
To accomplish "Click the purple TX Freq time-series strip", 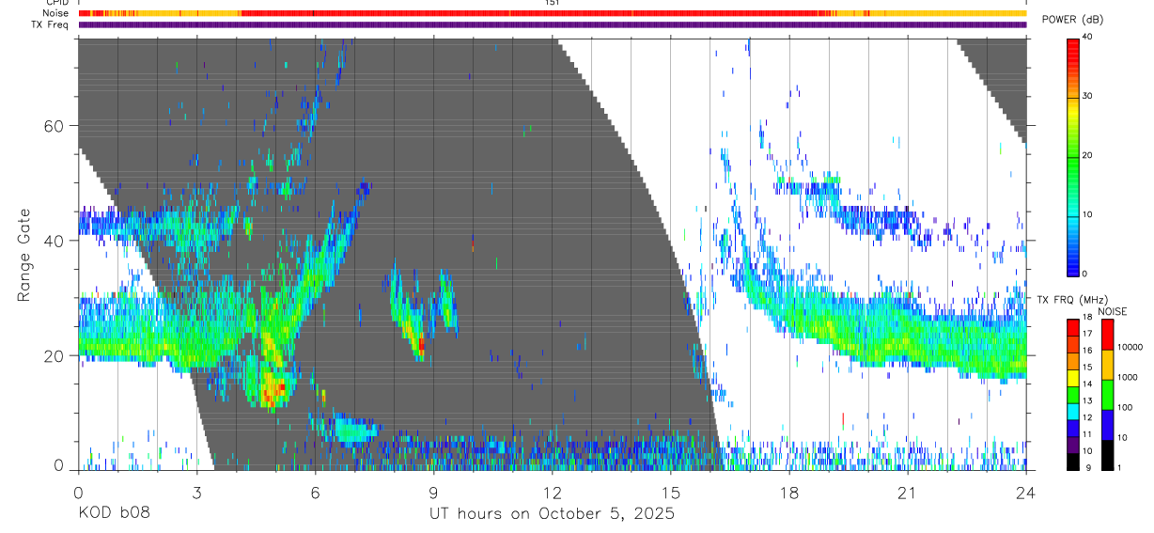I will [x=553, y=24].
